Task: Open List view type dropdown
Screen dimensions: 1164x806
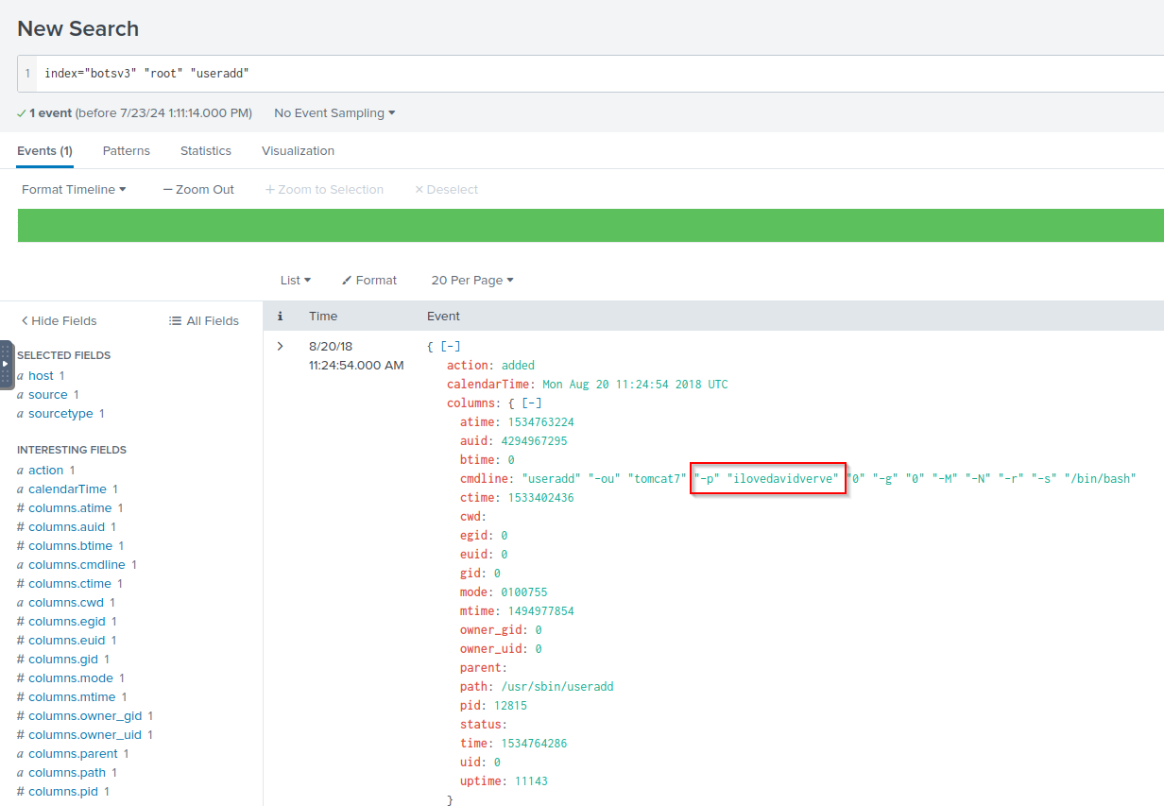Action: click(296, 281)
